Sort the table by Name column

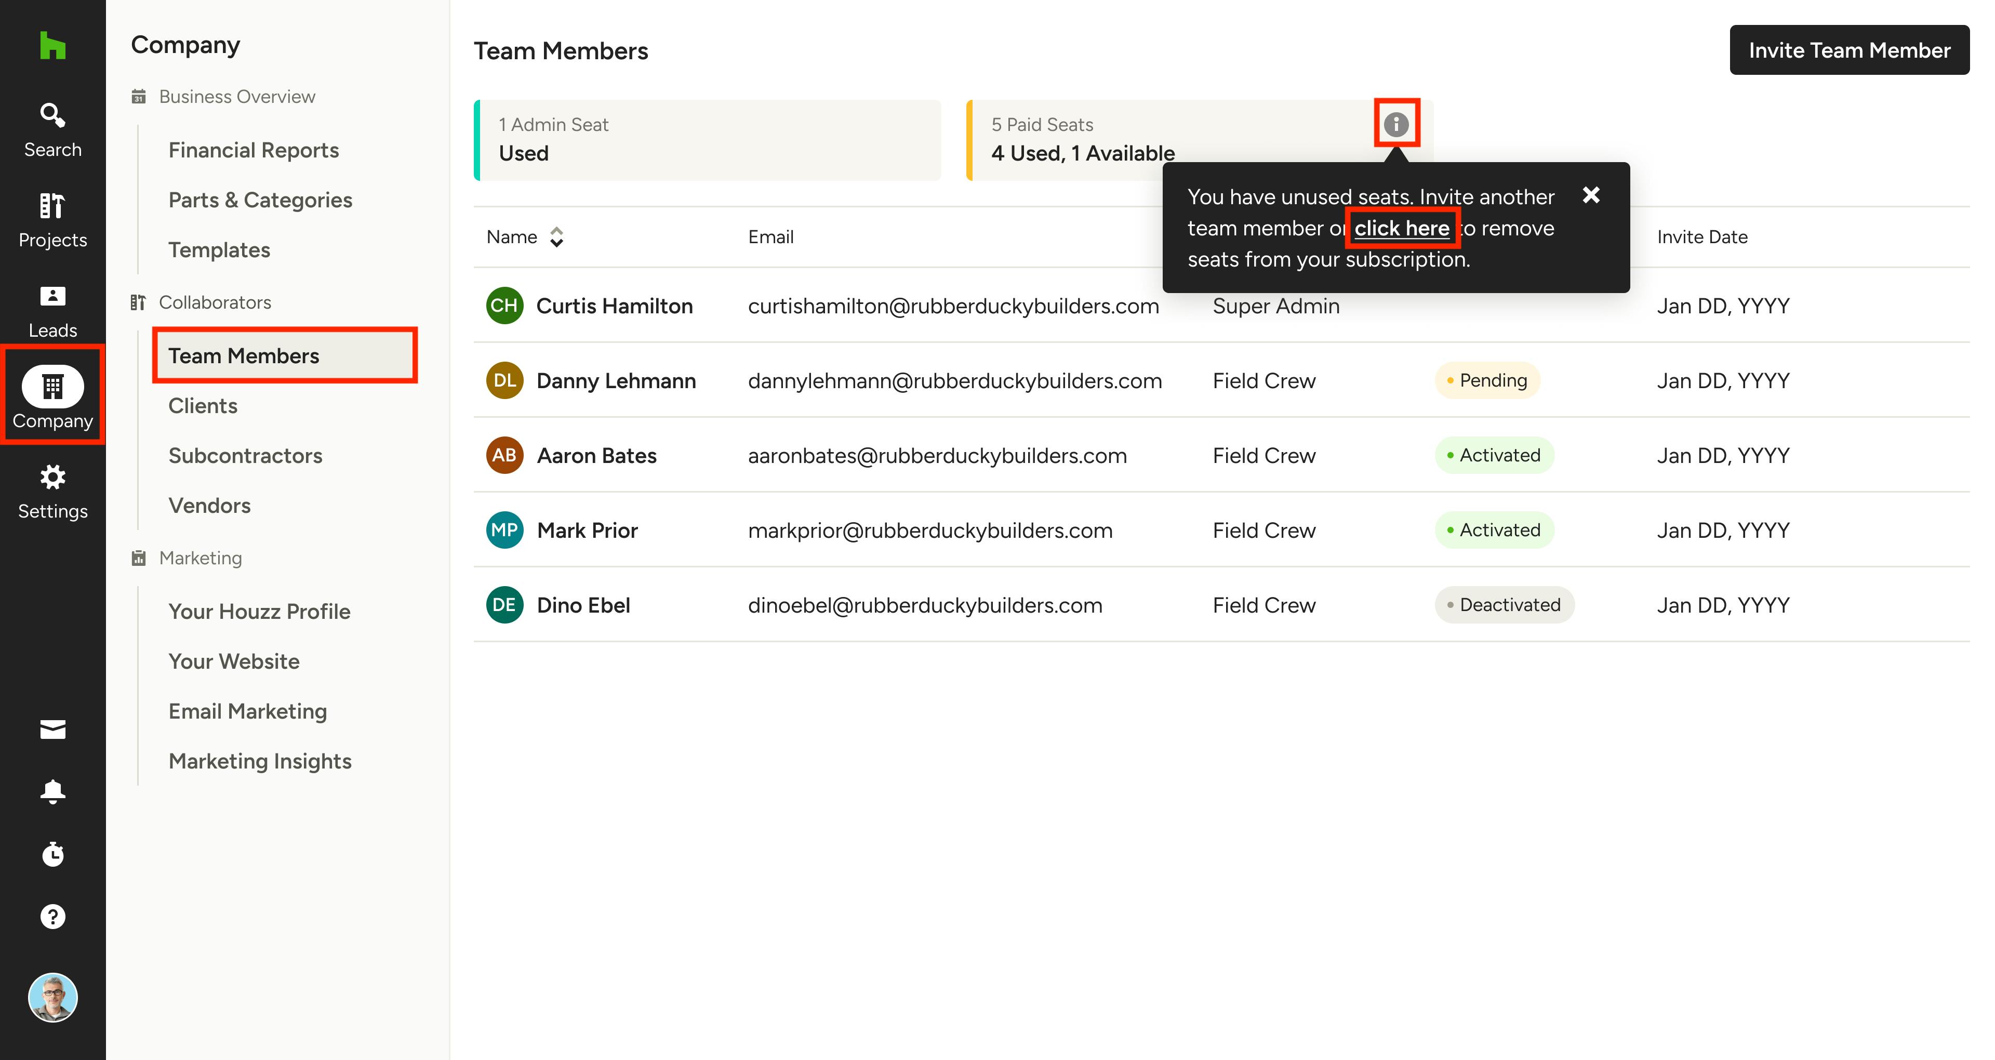556,237
